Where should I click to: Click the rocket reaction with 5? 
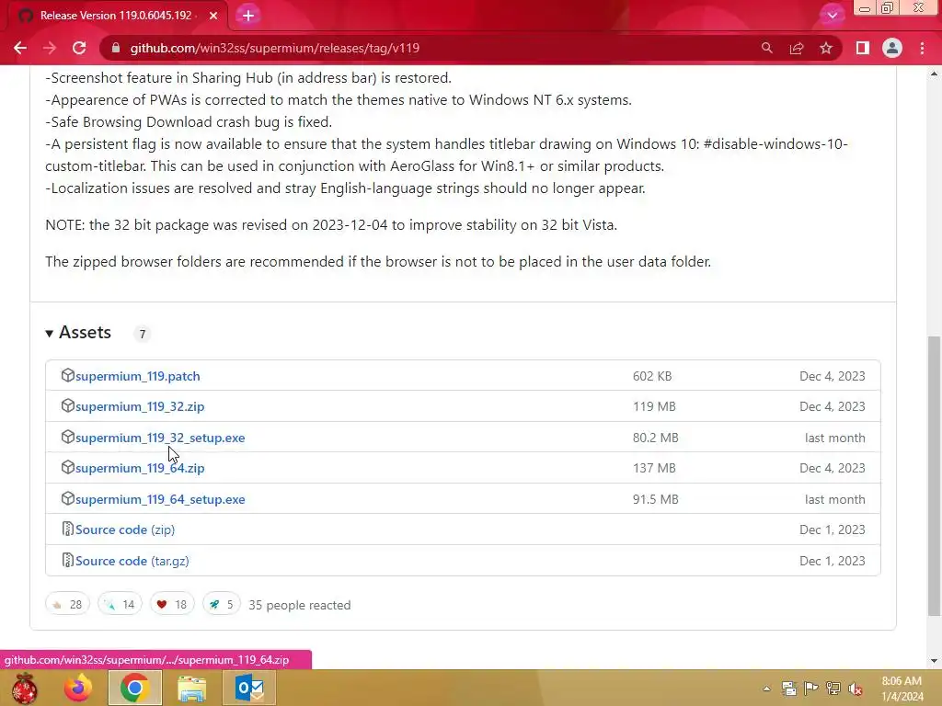221,604
